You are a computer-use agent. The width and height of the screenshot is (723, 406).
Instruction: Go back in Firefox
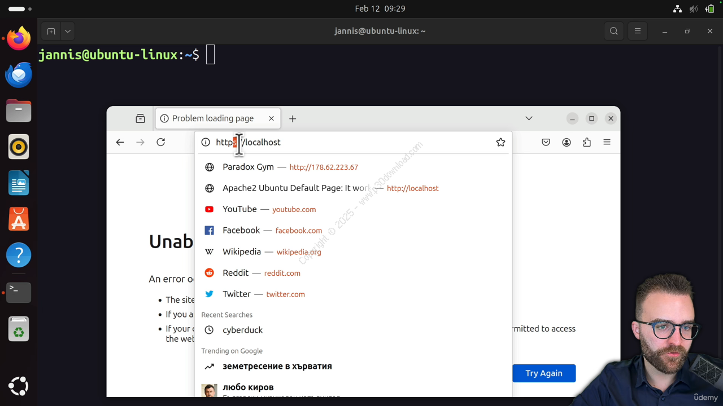(x=120, y=142)
